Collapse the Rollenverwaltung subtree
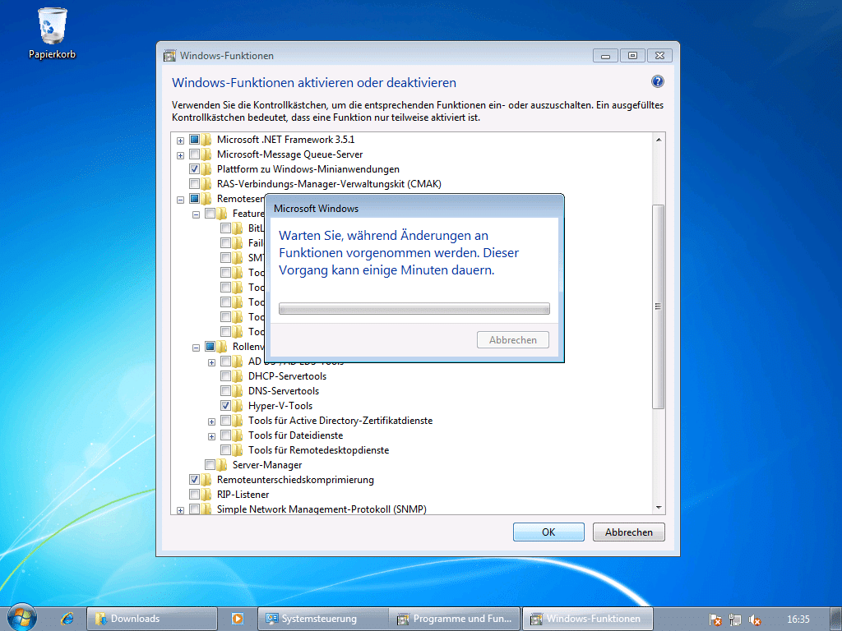The height and width of the screenshot is (631, 842). coord(196,348)
